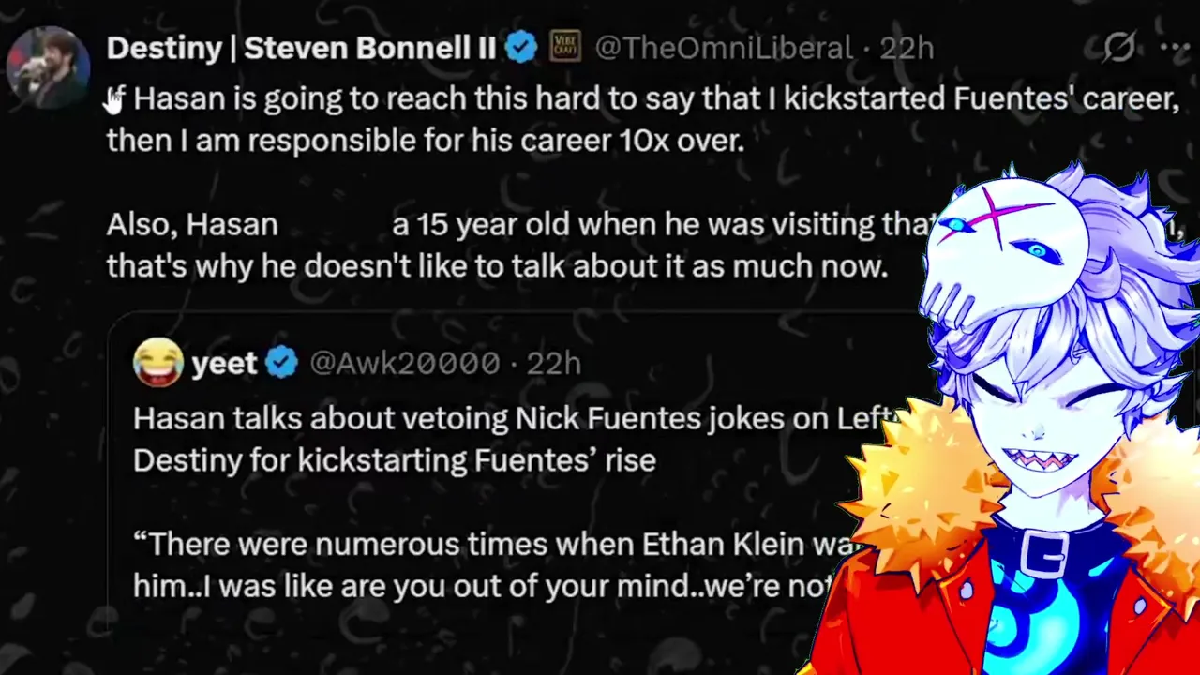This screenshot has height=675, width=1200.
Task: Open the three-dot more options menu
Action: [x=1174, y=47]
